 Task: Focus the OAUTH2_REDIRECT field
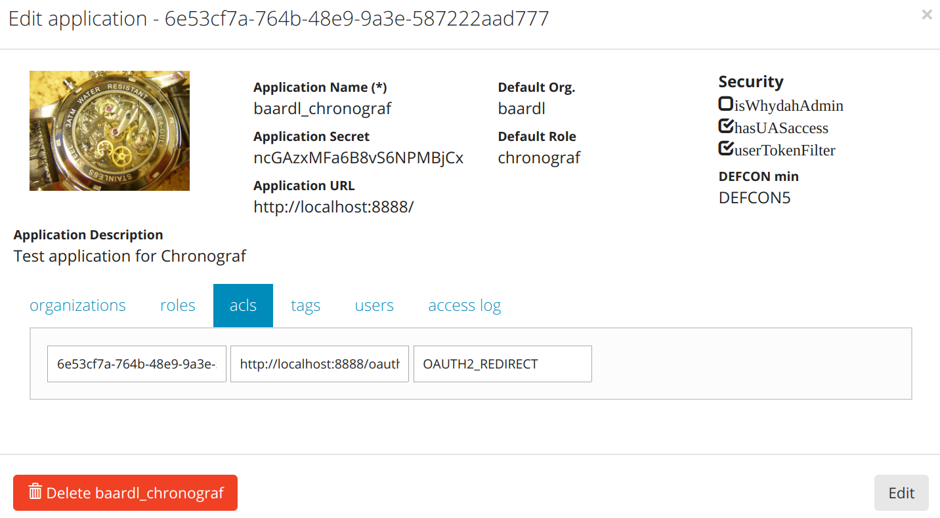(x=503, y=364)
